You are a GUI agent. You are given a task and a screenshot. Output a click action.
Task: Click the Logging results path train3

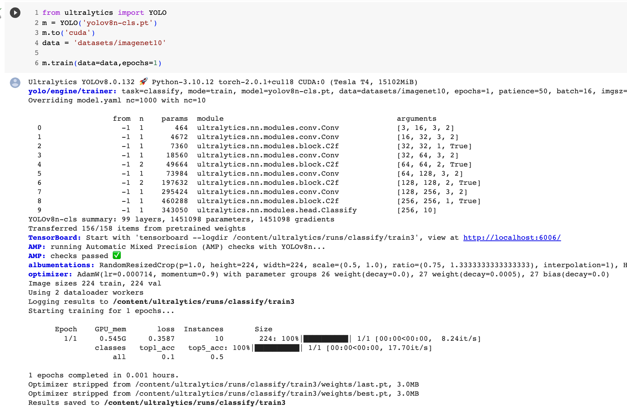[204, 302]
